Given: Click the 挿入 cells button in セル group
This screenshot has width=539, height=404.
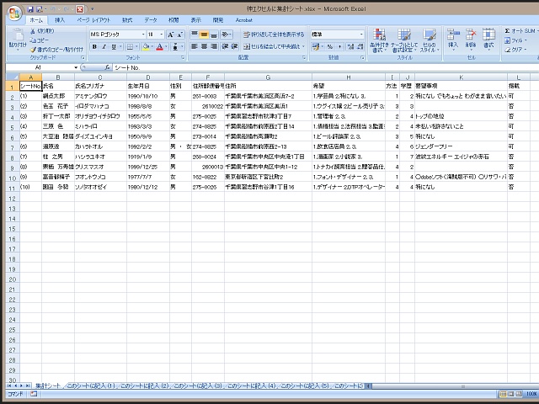Looking at the screenshot, I should (453, 40).
